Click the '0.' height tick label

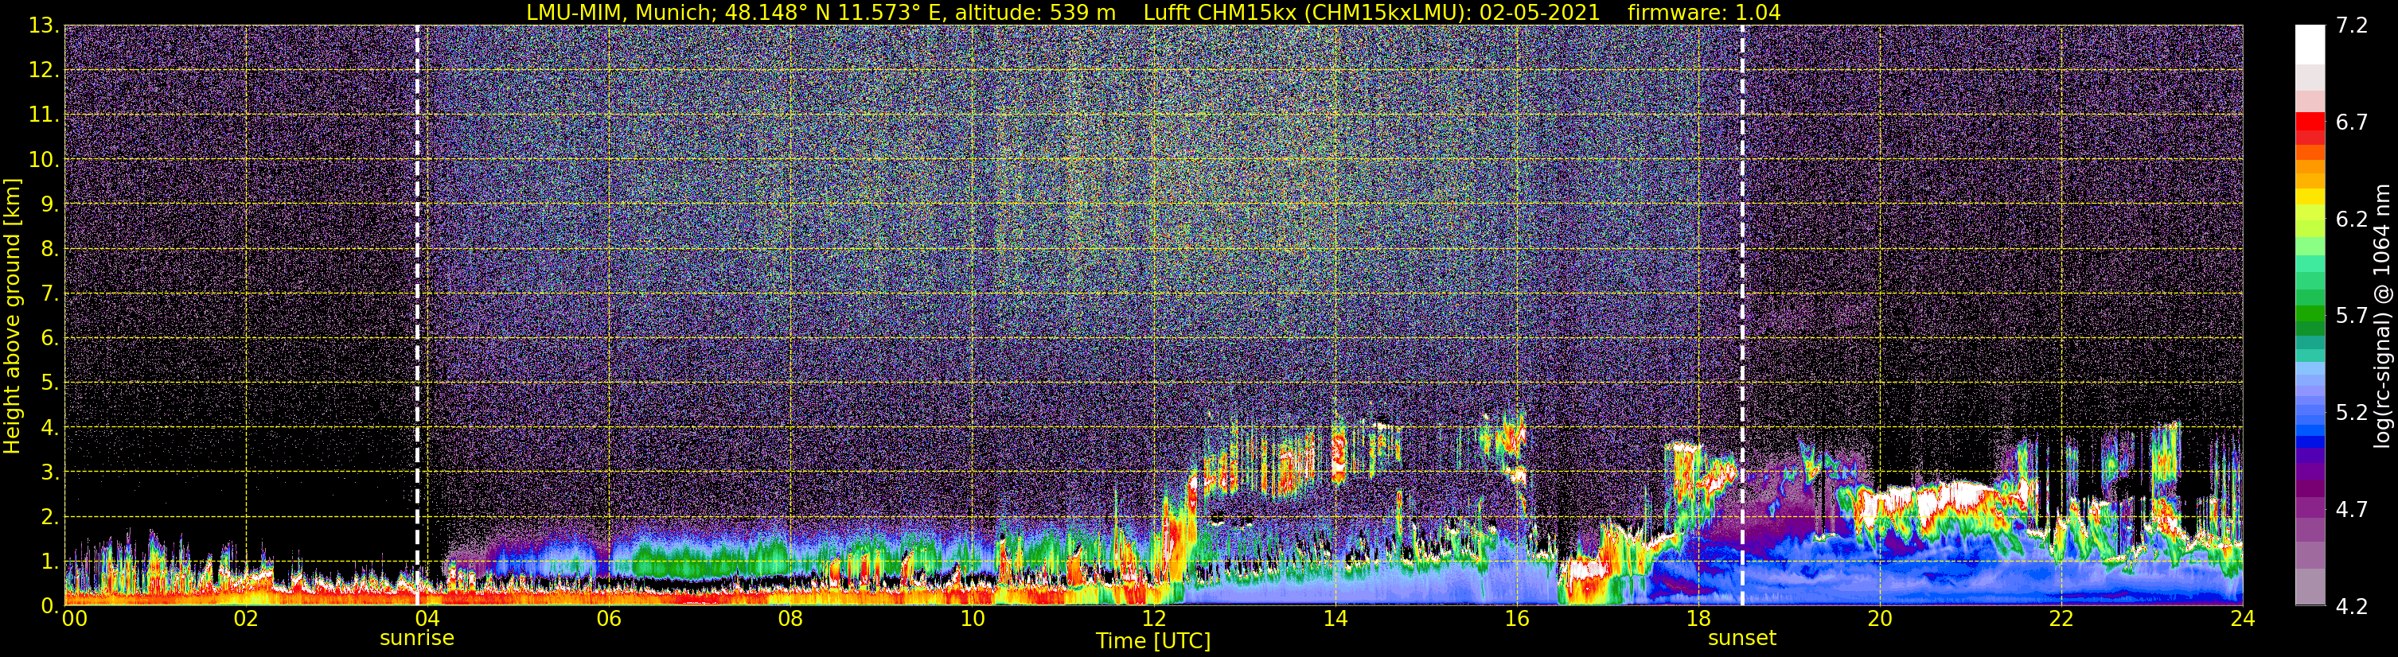(x=49, y=606)
